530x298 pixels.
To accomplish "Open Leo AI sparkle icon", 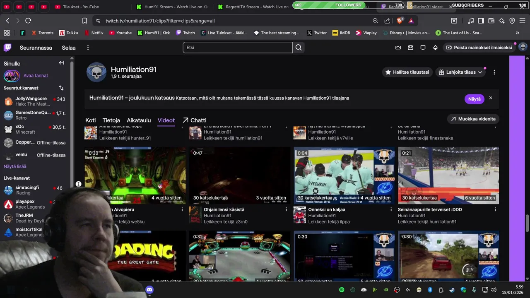I will click(x=502, y=21).
